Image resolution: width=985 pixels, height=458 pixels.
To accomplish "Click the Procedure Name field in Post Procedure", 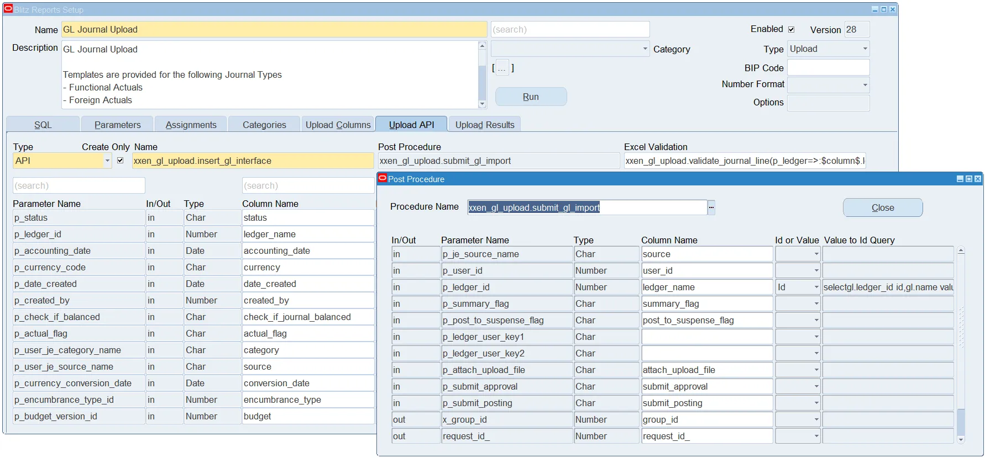I will (587, 207).
